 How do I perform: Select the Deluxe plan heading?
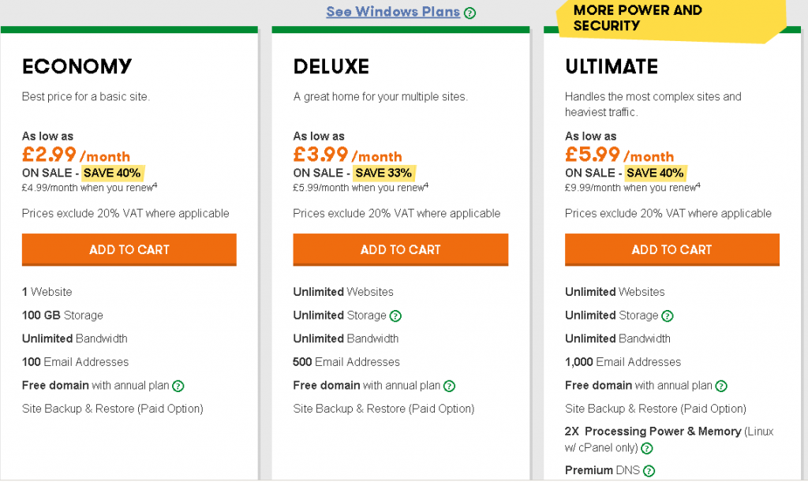coord(331,66)
